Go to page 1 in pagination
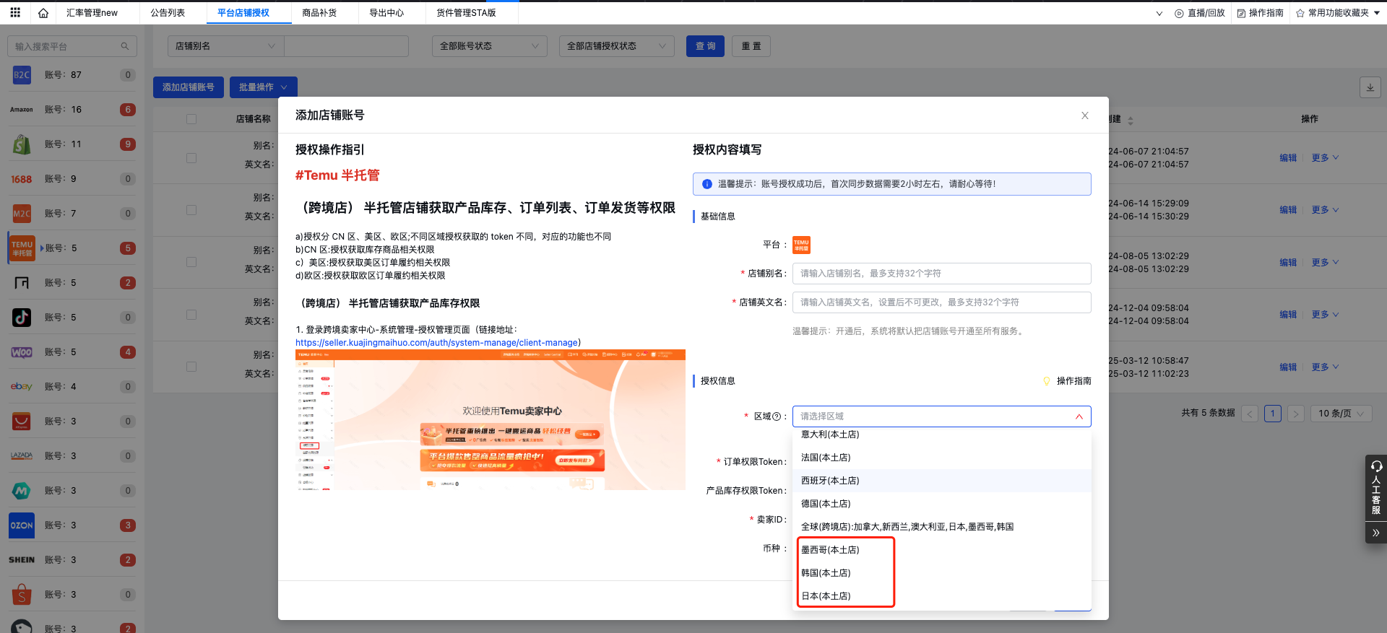Screen dimensions: 1387x633 point(1273,414)
